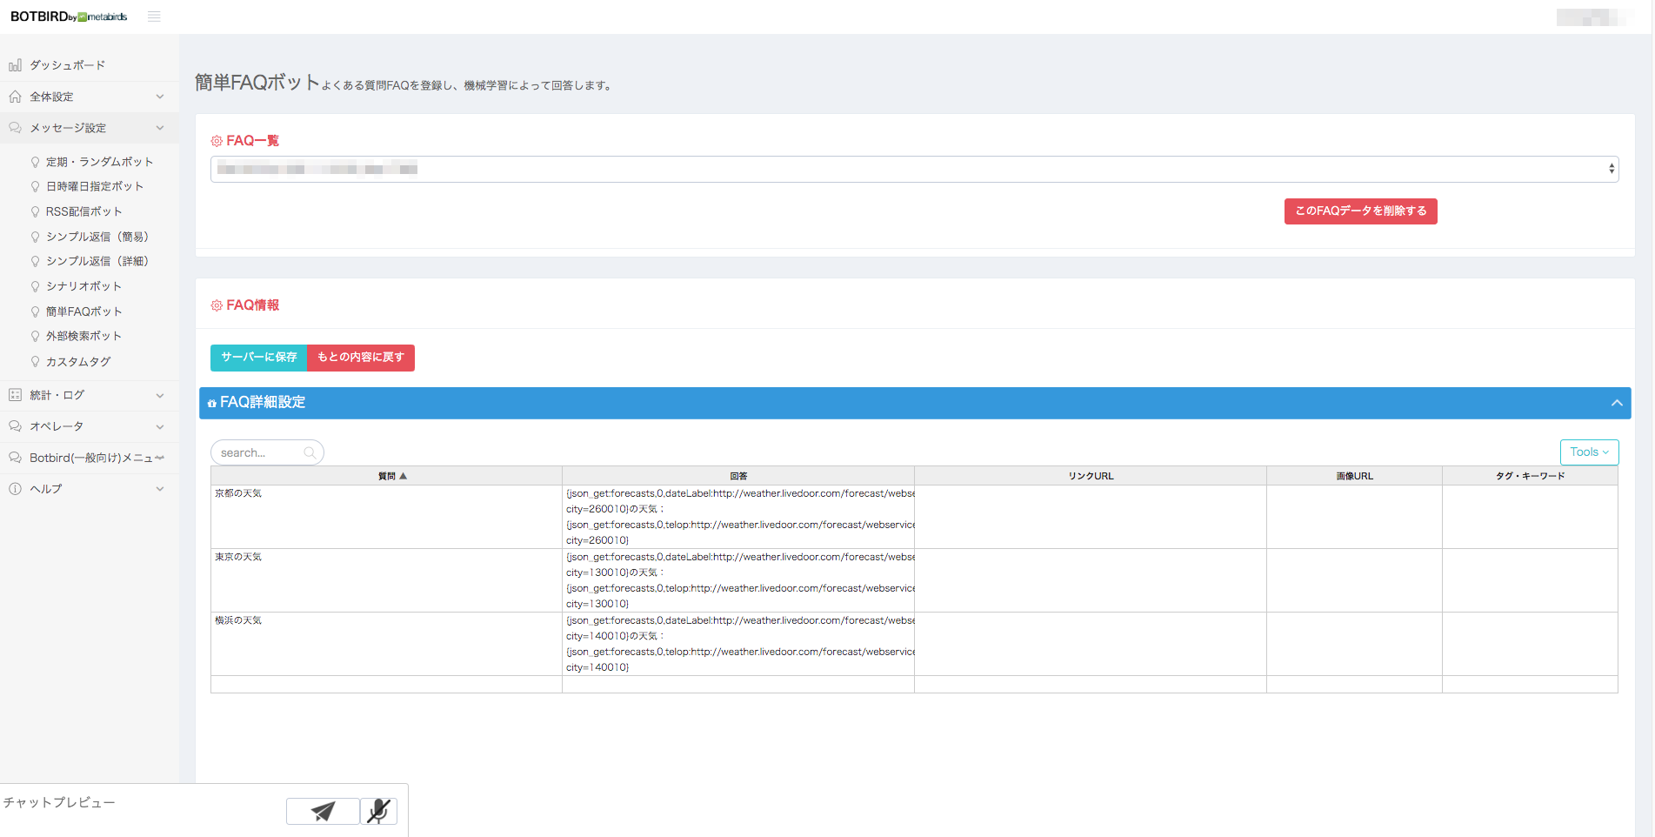Image resolution: width=1655 pixels, height=837 pixels.
Task: Click the bulb icon beside 定期・ランダムボット
Action: [x=35, y=162]
